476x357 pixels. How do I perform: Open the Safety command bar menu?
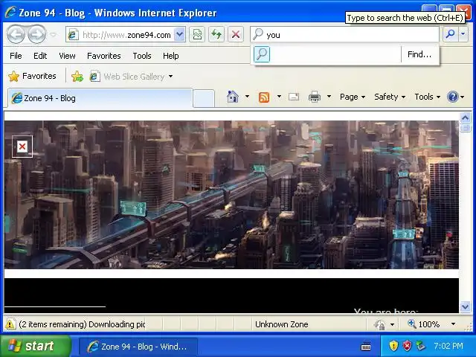pos(390,97)
